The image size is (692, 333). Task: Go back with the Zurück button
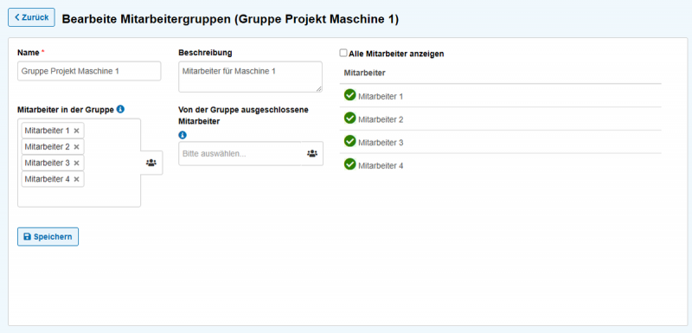[31, 17]
